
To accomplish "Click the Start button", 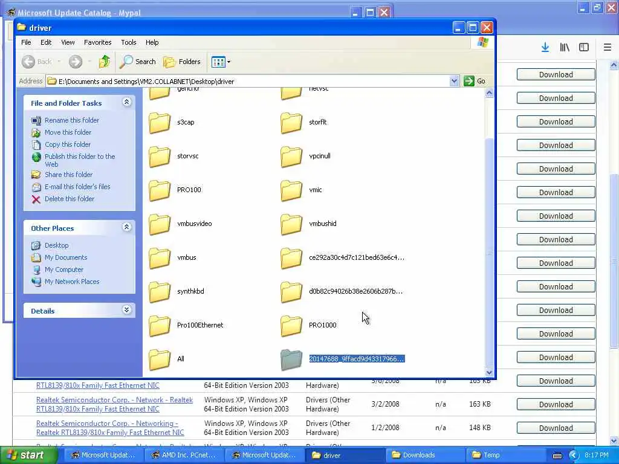I will click(28, 455).
